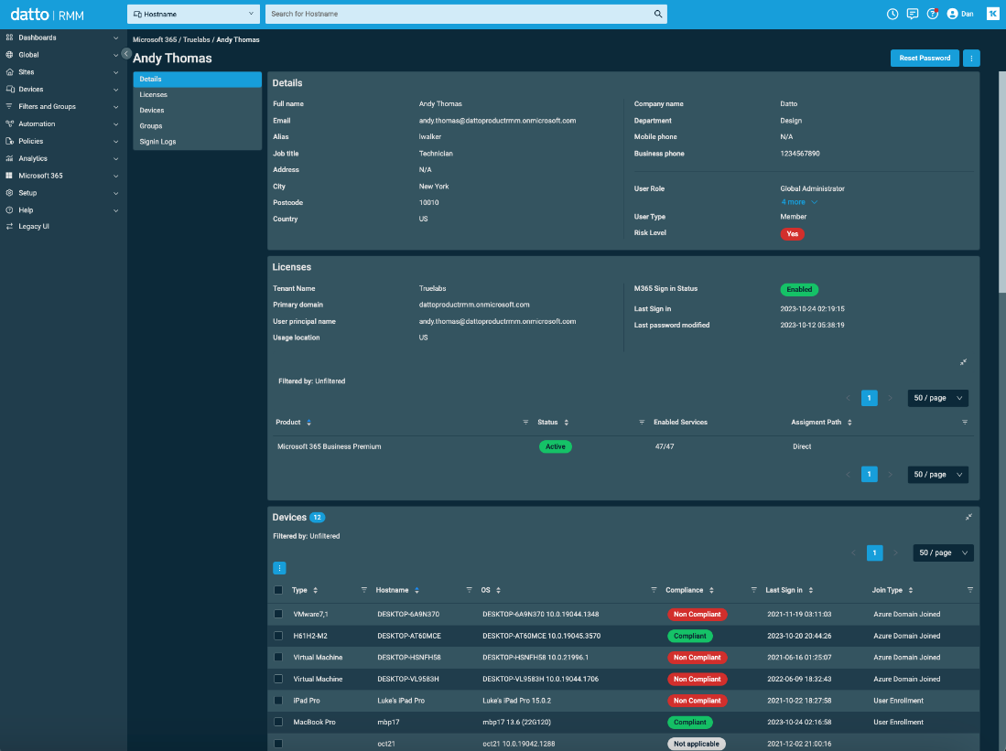Click page 1 in upper Licenses pagination
The image size is (1006, 751).
pyautogui.click(x=869, y=398)
